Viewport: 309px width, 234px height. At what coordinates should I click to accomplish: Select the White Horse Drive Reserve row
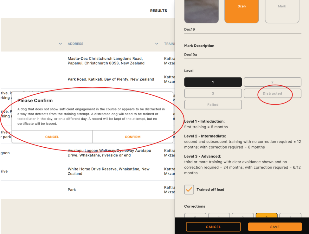click(x=88, y=171)
